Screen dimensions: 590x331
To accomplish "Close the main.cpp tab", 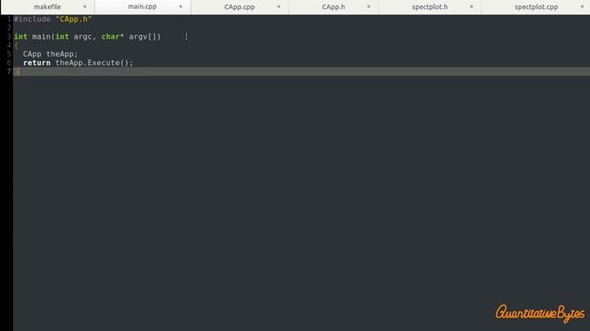I will [x=181, y=6].
